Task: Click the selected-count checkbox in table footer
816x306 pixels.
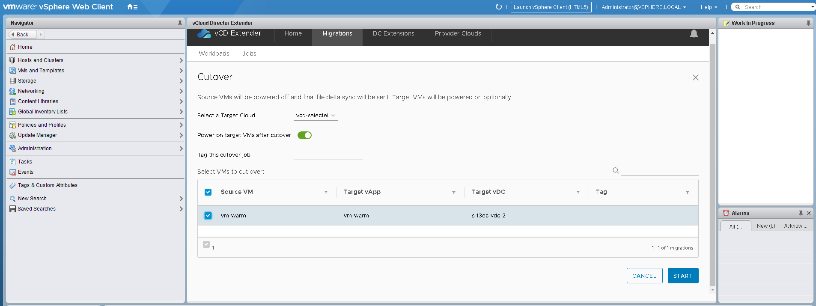Action: 206,244
